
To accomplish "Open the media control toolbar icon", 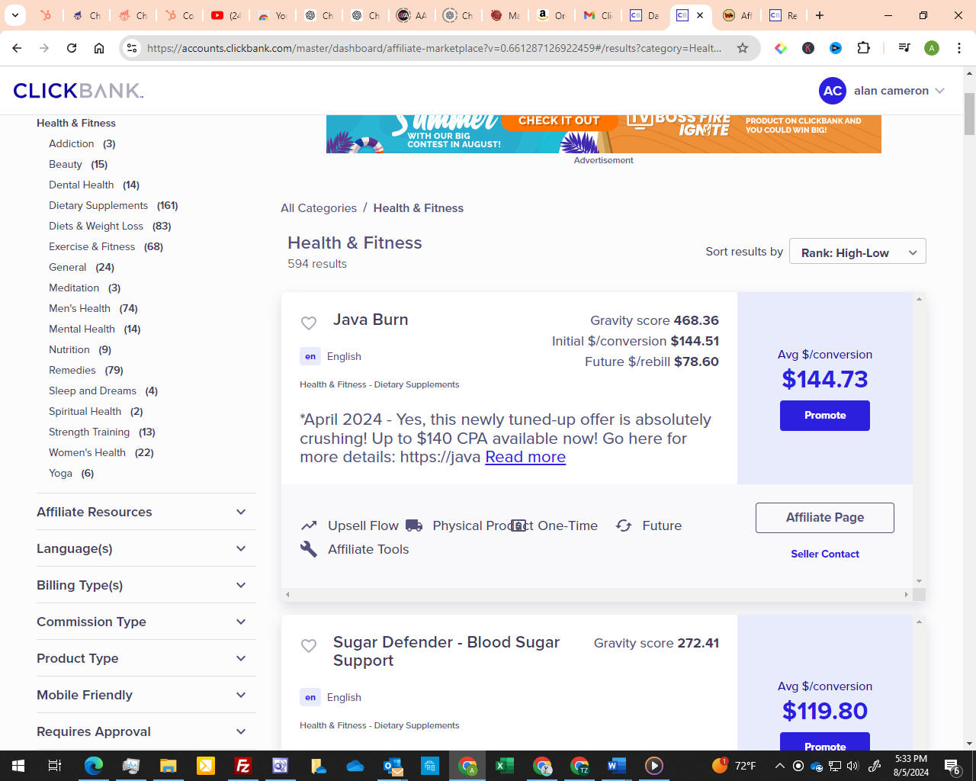I will pyautogui.click(x=904, y=48).
